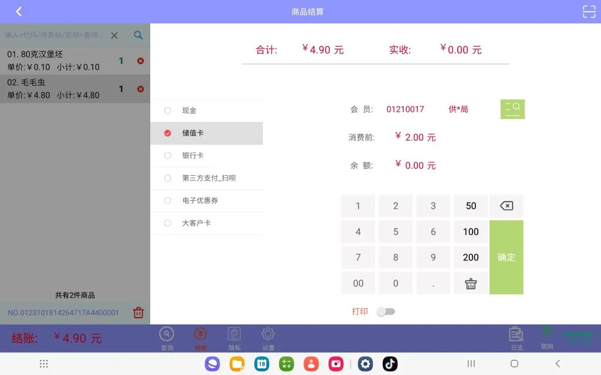Viewport: 601px width, 375px height.
Task: Enable the 打印 print toggle
Action: [x=386, y=312]
